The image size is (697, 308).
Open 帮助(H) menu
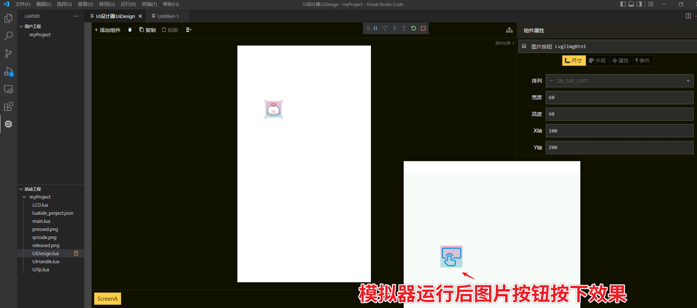171,4
